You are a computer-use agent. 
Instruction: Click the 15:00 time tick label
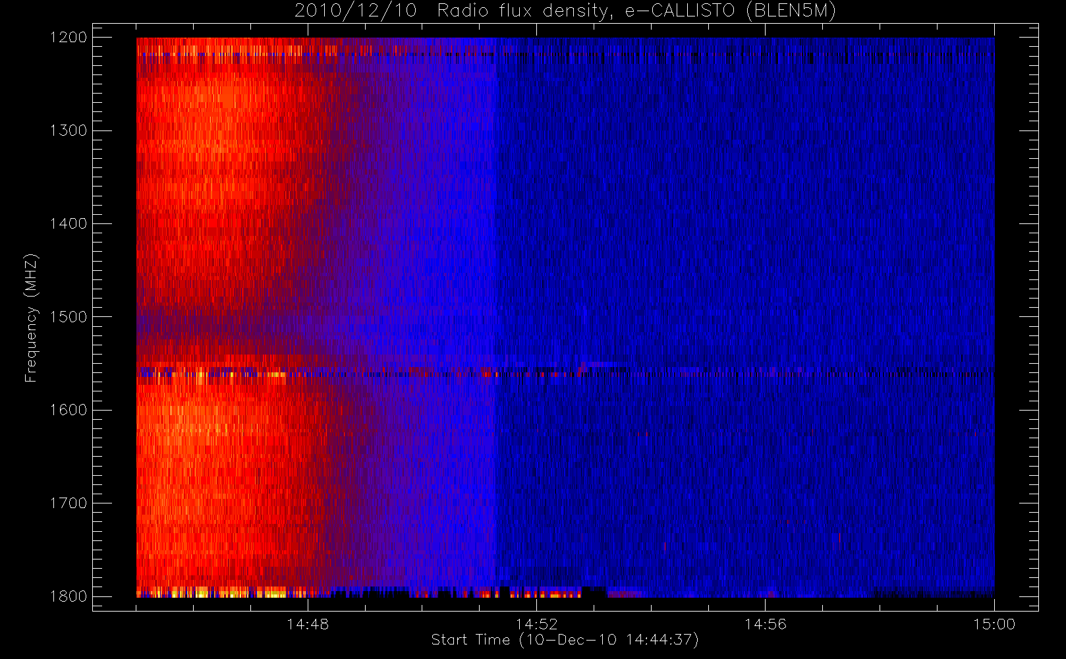click(994, 624)
